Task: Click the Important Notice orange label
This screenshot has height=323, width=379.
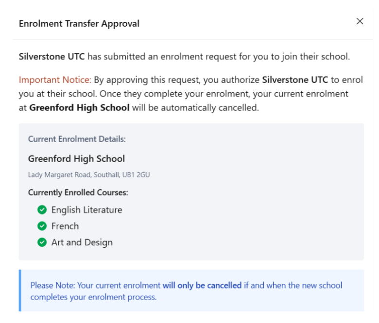Action: click(55, 80)
